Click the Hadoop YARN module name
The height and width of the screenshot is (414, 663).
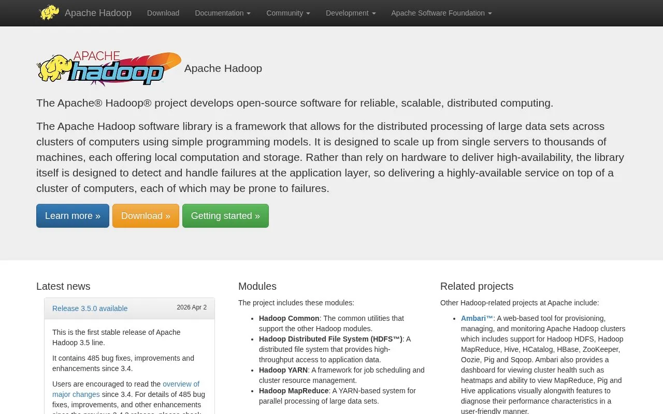[x=283, y=370]
